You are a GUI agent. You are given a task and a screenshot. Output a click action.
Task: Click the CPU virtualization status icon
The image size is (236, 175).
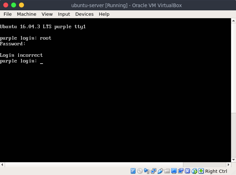(x=187, y=171)
